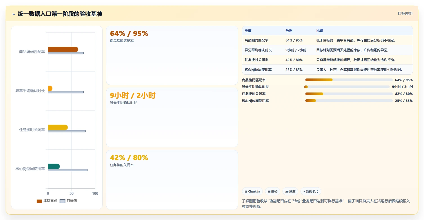Click the 25% / 85% value beside its progress bar
This screenshot has width=424, height=220.
point(404,101)
